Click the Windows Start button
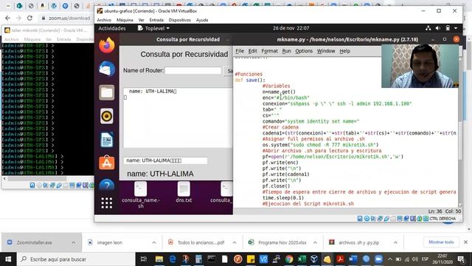 pos(8,259)
